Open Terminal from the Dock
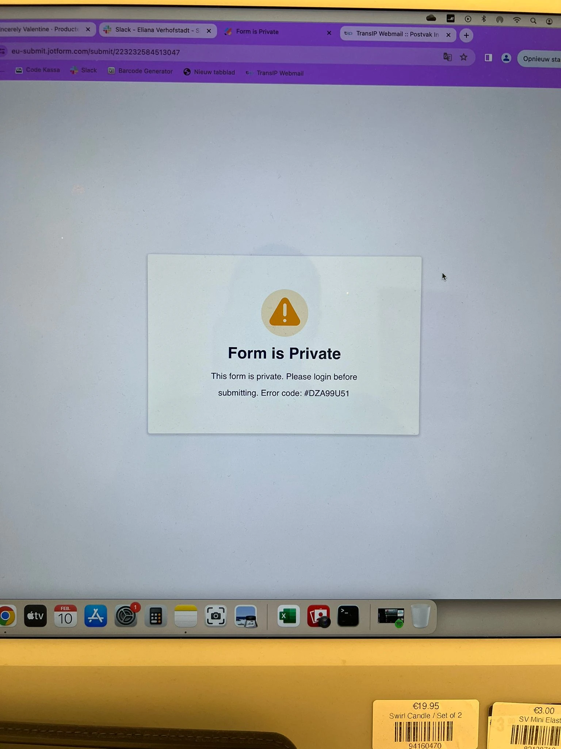Image resolution: width=561 pixels, height=749 pixels. (x=348, y=616)
